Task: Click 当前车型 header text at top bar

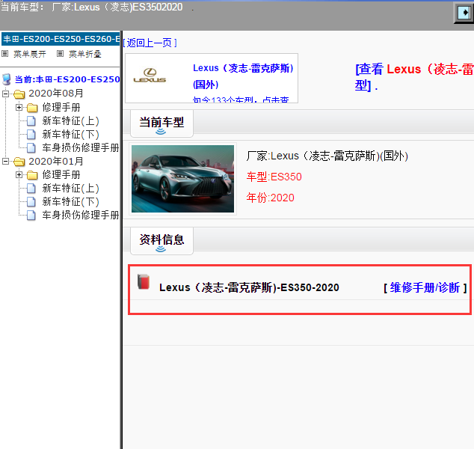Action: [x=92, y=7]
